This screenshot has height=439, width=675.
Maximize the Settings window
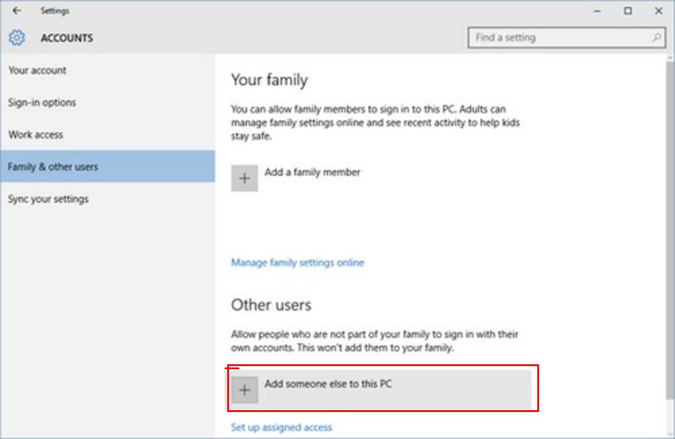[x=628, y=11]
